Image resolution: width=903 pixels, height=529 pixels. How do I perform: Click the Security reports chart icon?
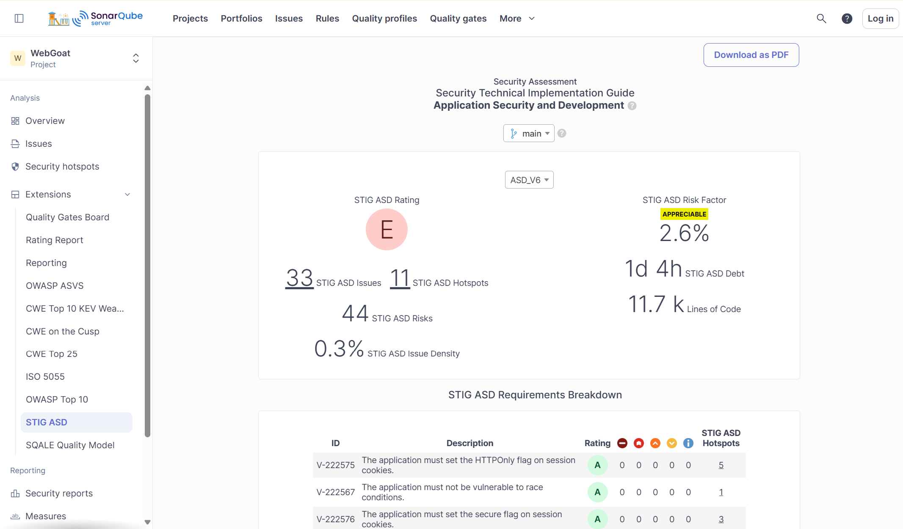(15, 493)
